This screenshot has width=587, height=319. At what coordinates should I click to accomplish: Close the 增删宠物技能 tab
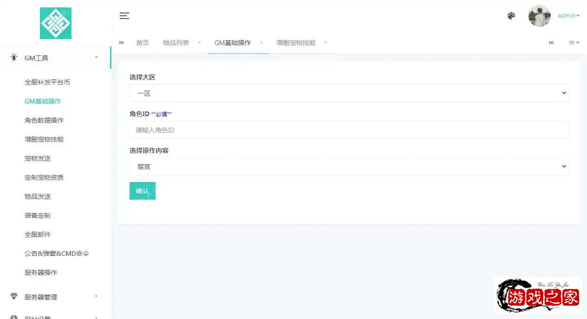[x=326, y=42]
